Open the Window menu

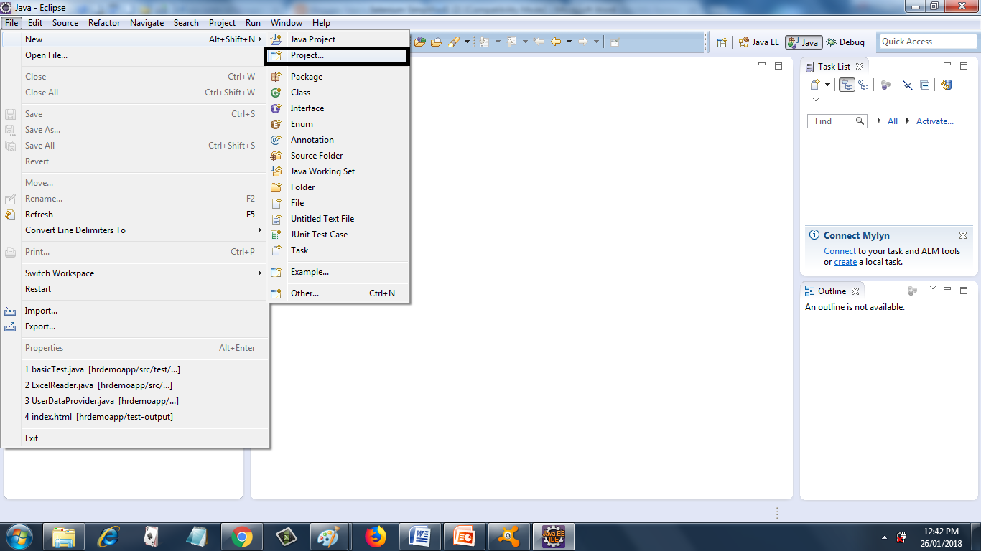[x=286, y=22]
